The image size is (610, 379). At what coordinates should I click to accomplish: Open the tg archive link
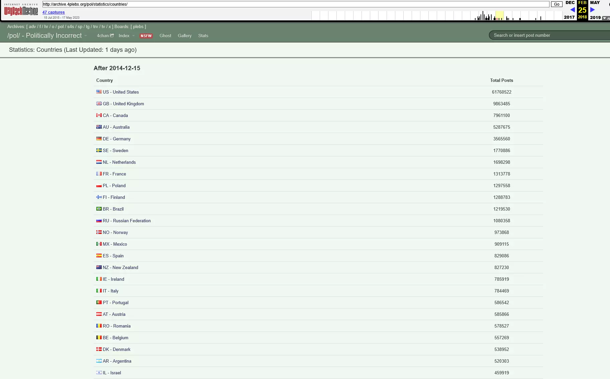88,26
